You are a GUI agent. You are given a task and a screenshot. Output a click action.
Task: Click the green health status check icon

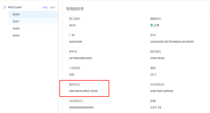(x=152, y=25)
